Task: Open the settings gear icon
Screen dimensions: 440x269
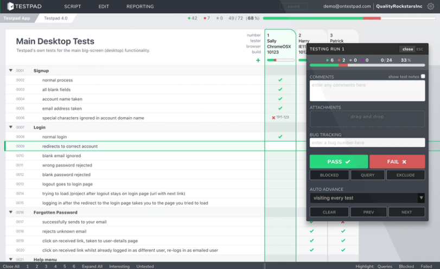Action: coord(430,6)
